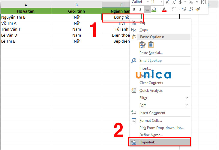The height and width of the screenshot is (150, 219).
Task: Apply the red font color swatch
Action: (164, 9)
